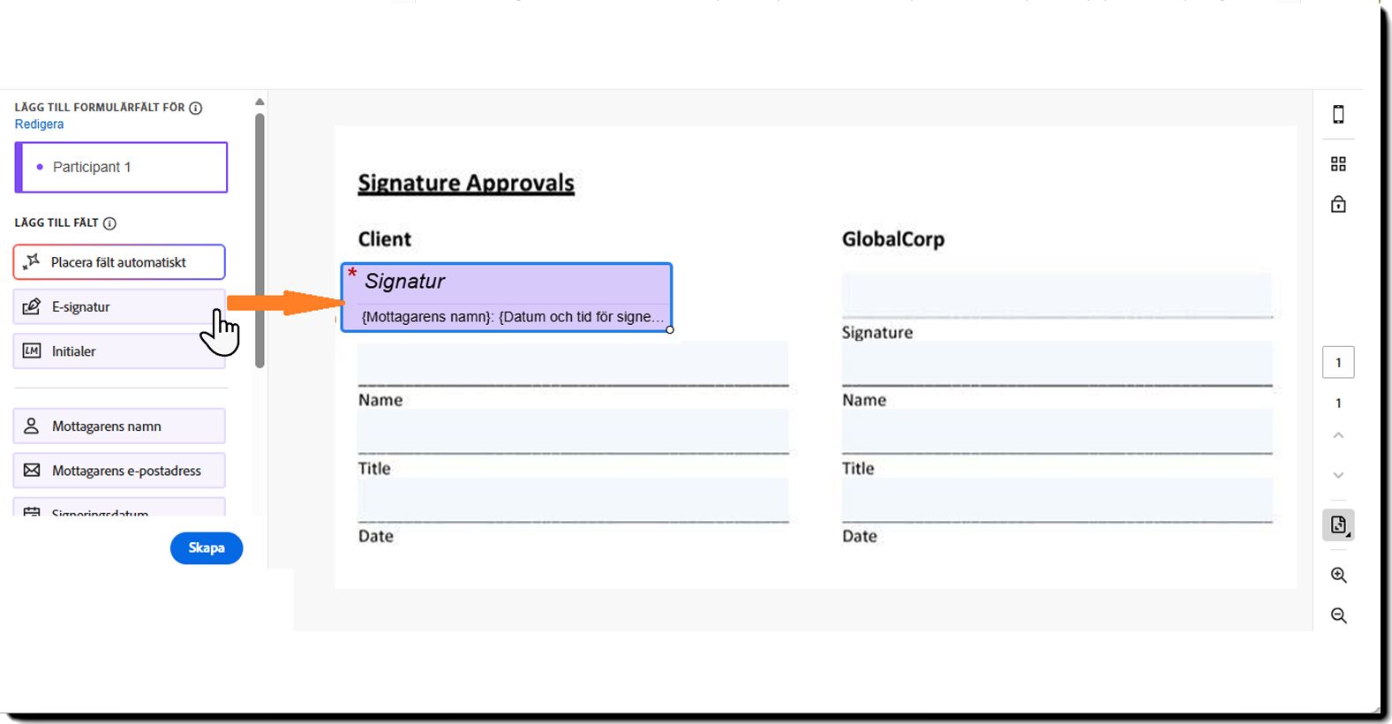Click the Client heading text
The height and width of the screenshot is (724, 1392).
click(384, 239)
